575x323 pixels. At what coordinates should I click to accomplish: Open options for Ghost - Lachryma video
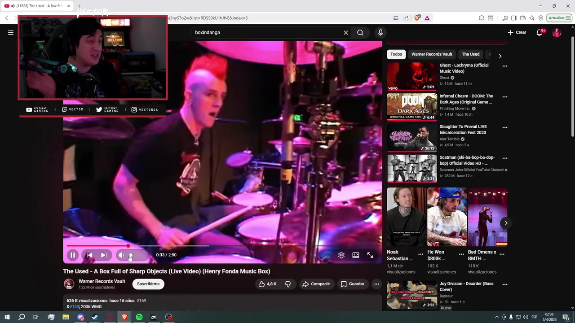(505, 66)
